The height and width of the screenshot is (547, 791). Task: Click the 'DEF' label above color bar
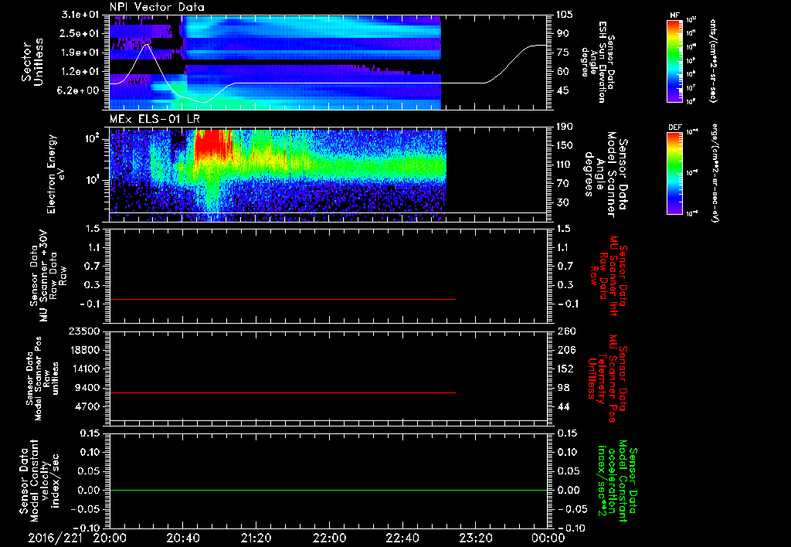(675, 127)
